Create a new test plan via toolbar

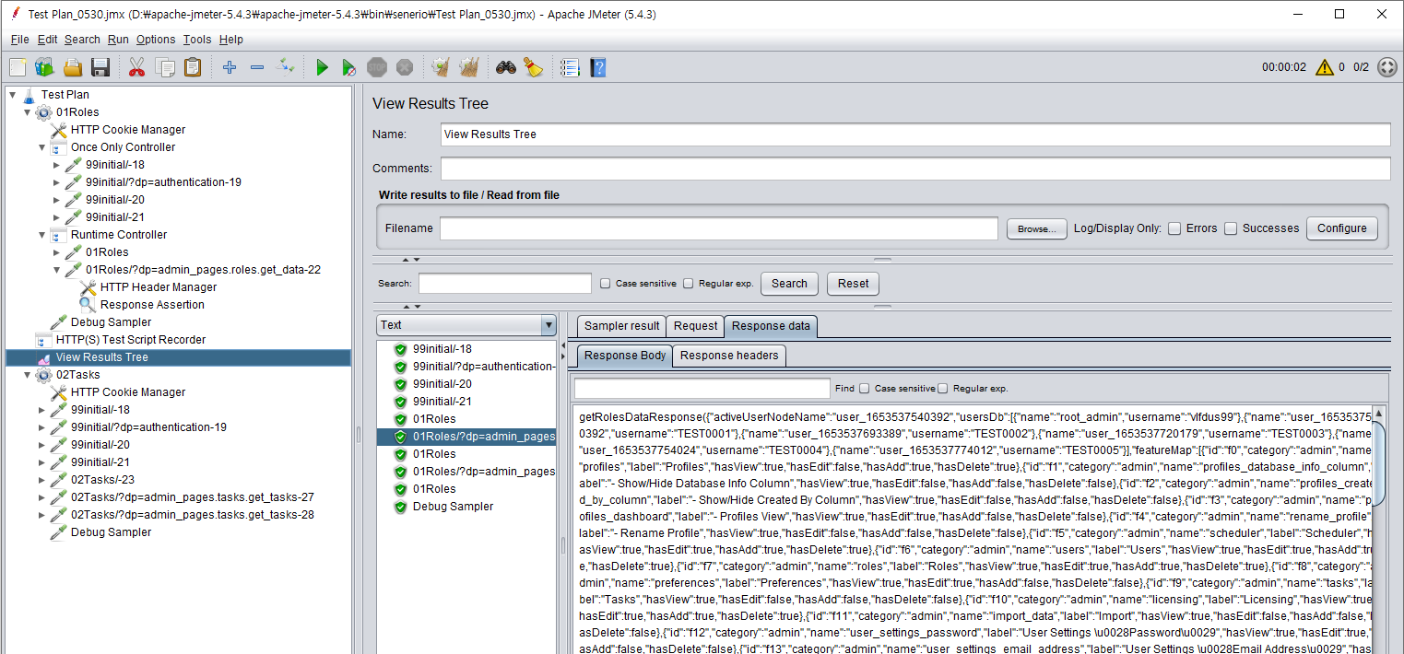(x=18, y=67)
